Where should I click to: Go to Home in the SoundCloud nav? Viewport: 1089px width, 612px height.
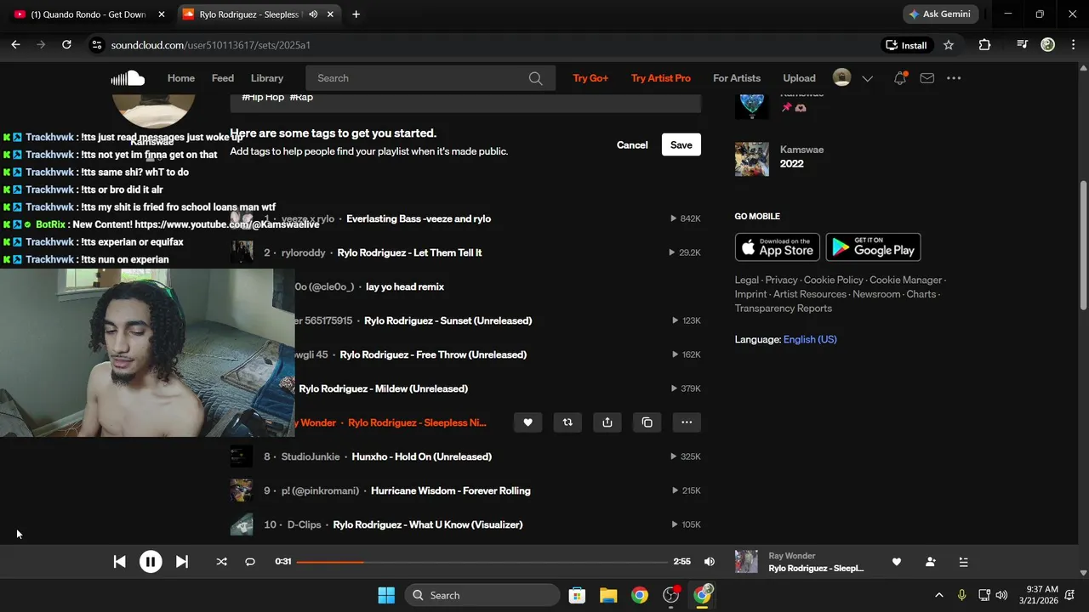pyautogui.click(x=181, y=78)
